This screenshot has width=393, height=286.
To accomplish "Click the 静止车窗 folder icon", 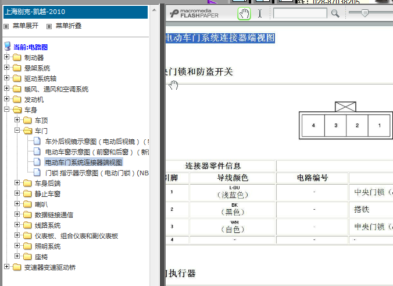I will 27,194.
